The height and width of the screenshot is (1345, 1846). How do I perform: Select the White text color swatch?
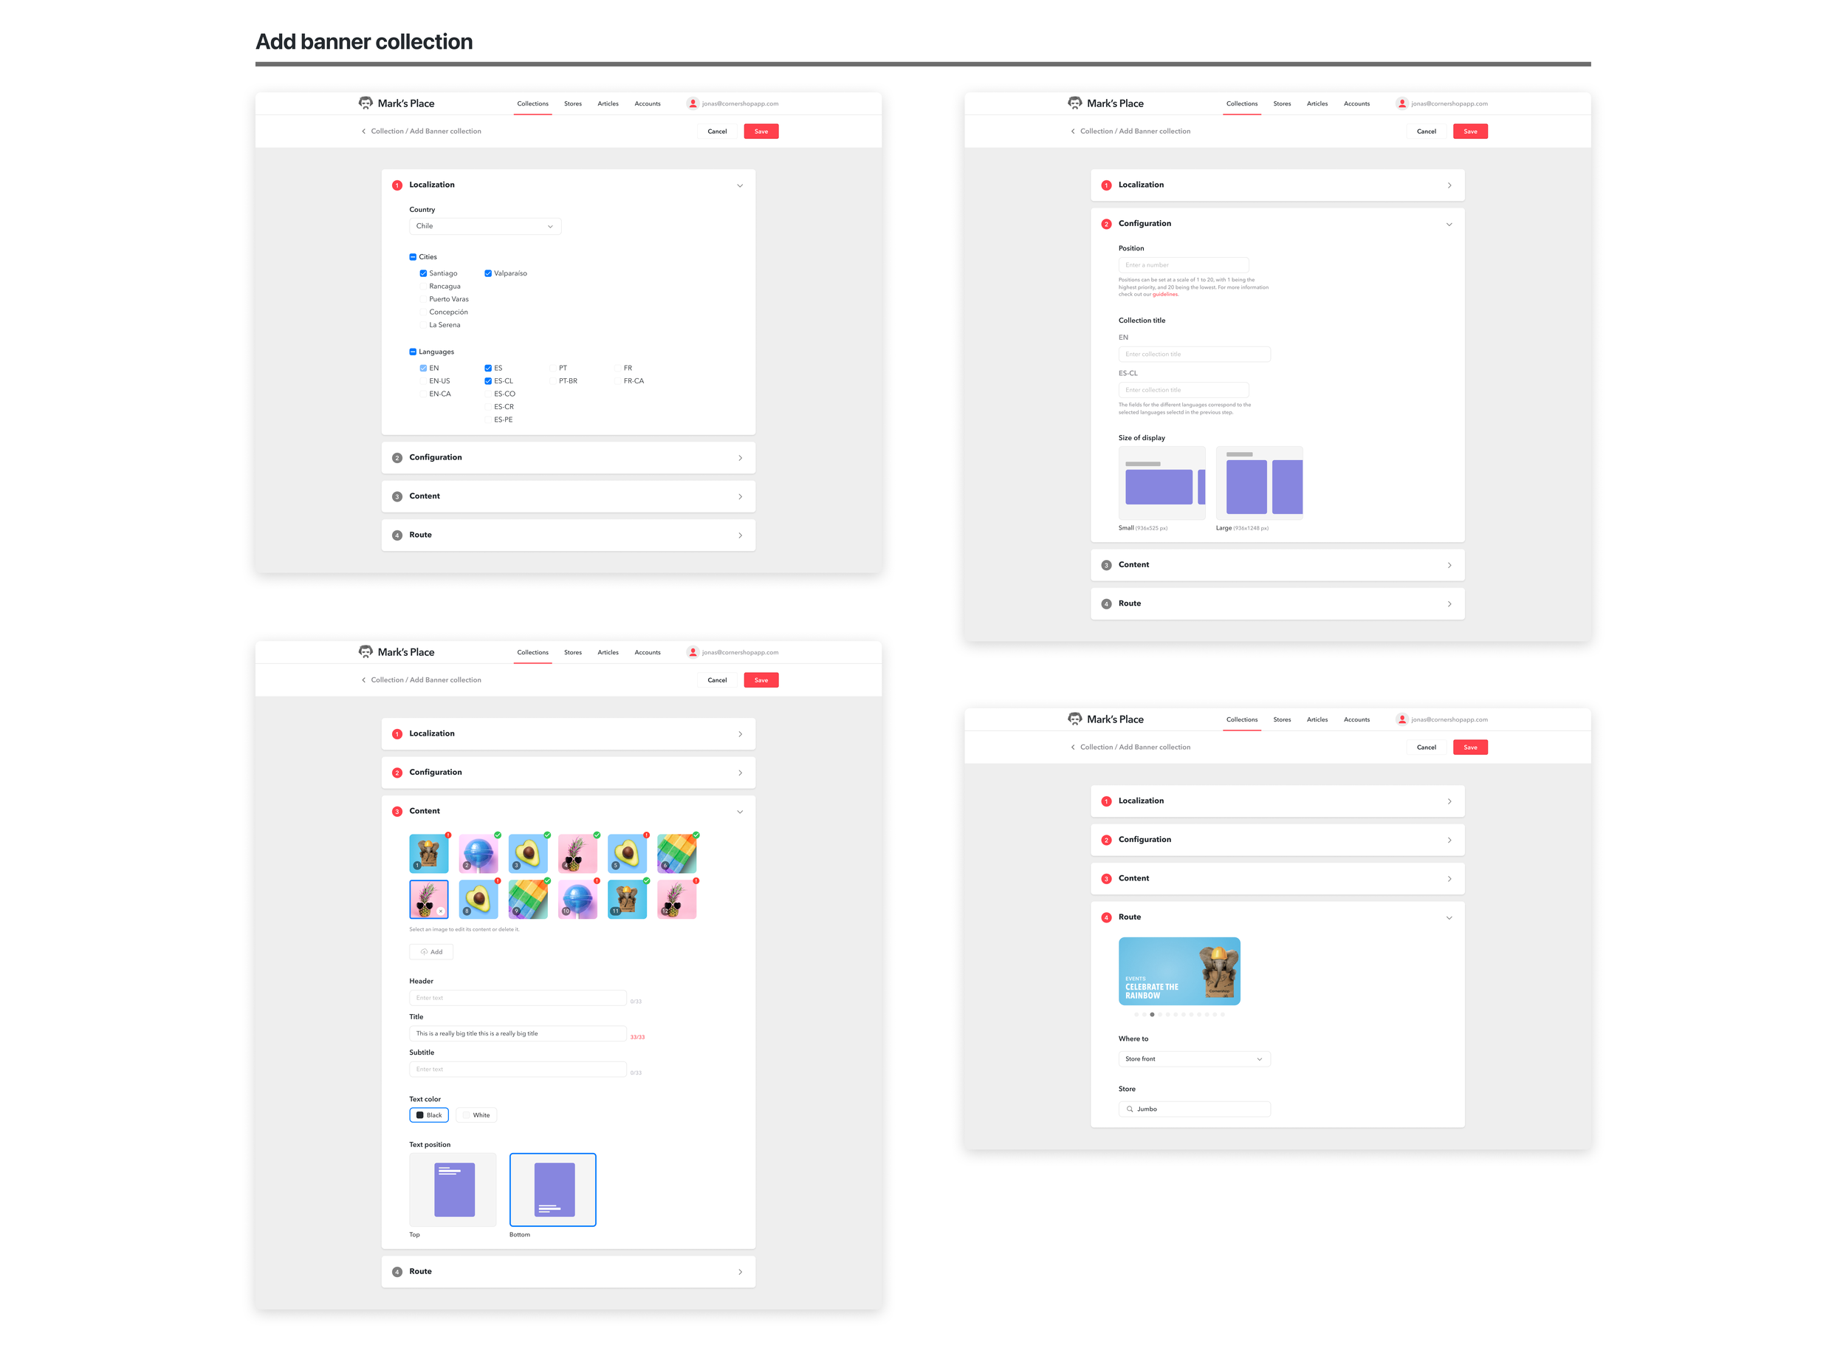(x=476, y=1115)
